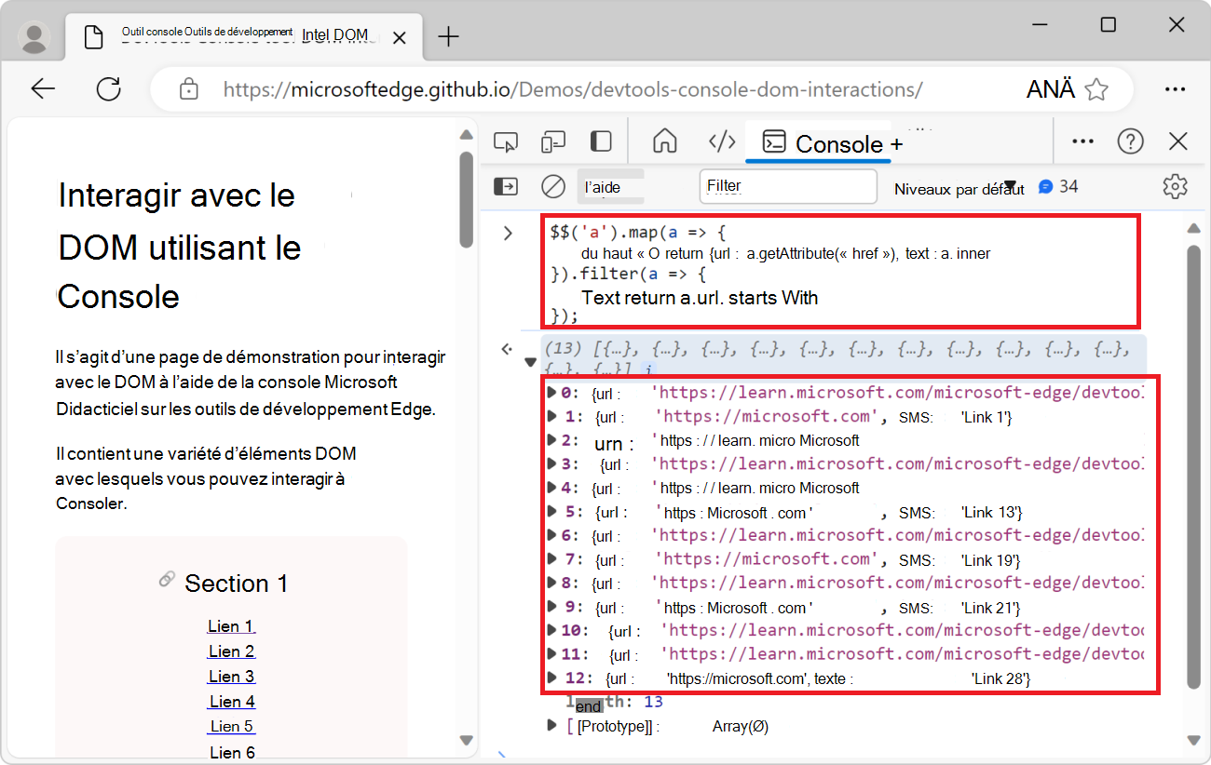Image resolution: width=1211 pixels, height=765 pixels.
Task: View site information via the lock icon
Action: click(x=189, y=89)
